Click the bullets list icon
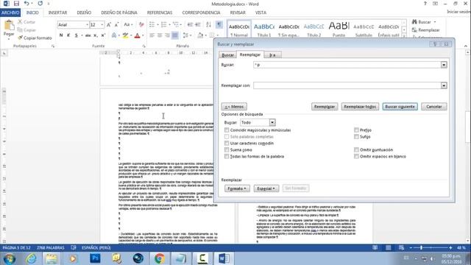This screenshot has height=265, width=471. (x=152, y=24)
